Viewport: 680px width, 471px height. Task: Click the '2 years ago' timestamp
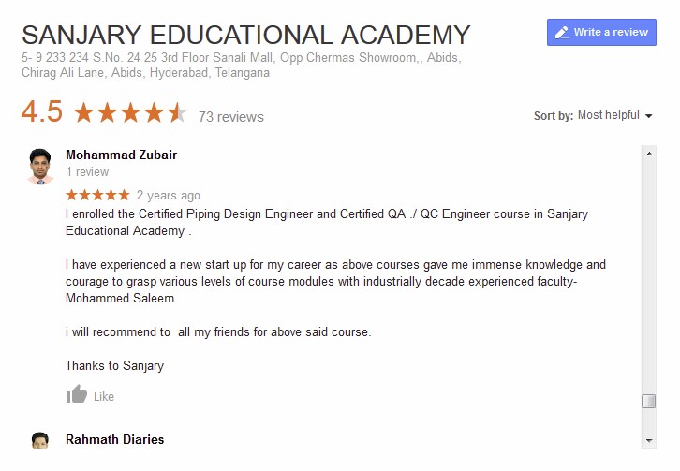coord(169,196)
